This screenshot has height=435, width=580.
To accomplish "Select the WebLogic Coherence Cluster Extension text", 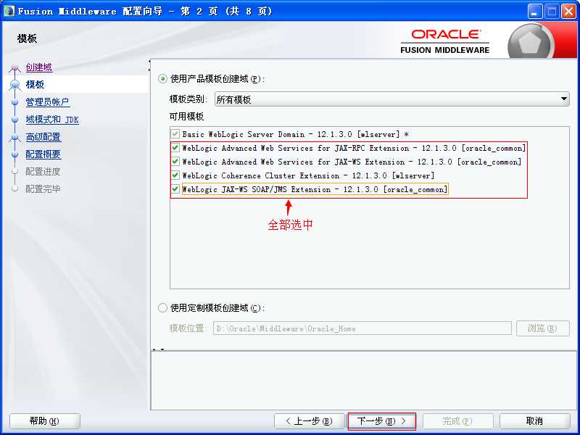I will 308,175.
